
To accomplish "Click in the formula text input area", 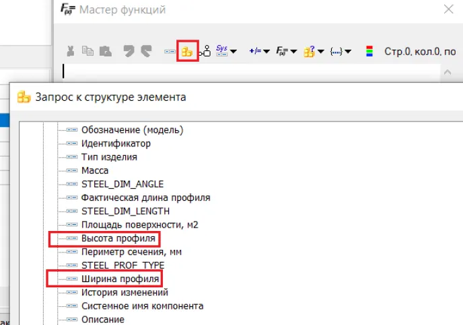I will (x=249, y=71).
